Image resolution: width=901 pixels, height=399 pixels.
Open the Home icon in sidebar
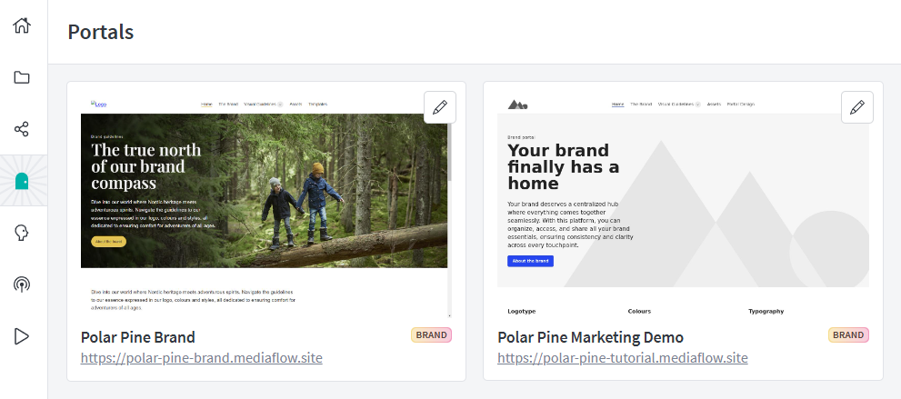[22, 25]
